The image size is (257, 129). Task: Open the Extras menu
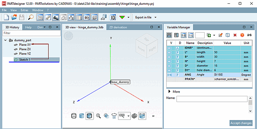pos(24,10)
